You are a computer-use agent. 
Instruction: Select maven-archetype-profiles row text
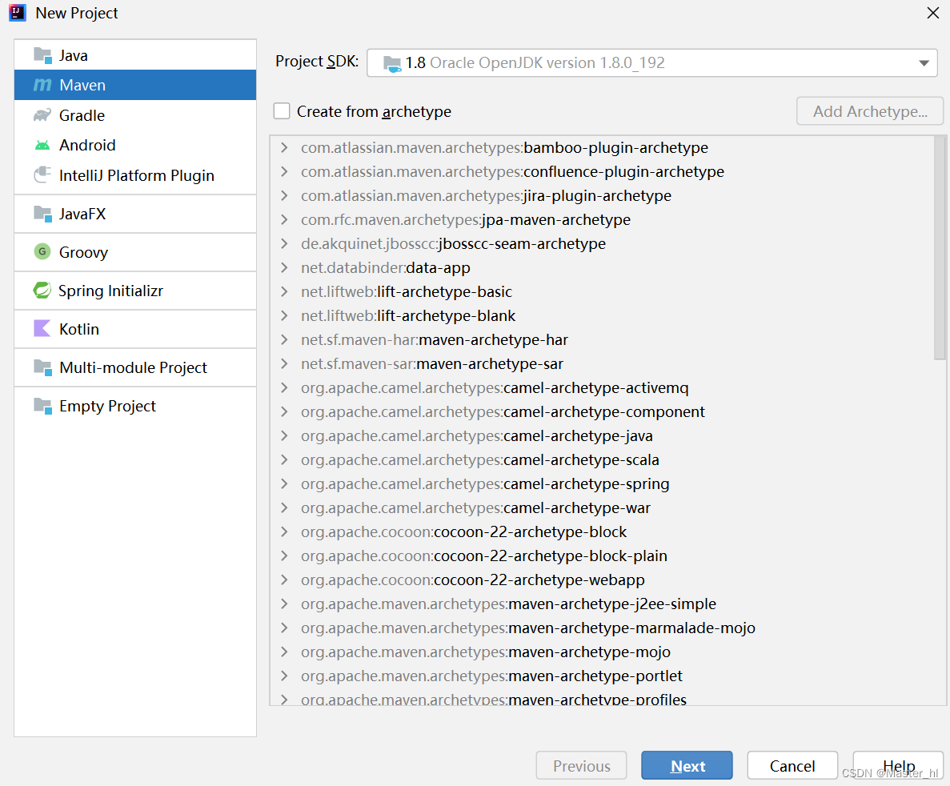(494, 699)
